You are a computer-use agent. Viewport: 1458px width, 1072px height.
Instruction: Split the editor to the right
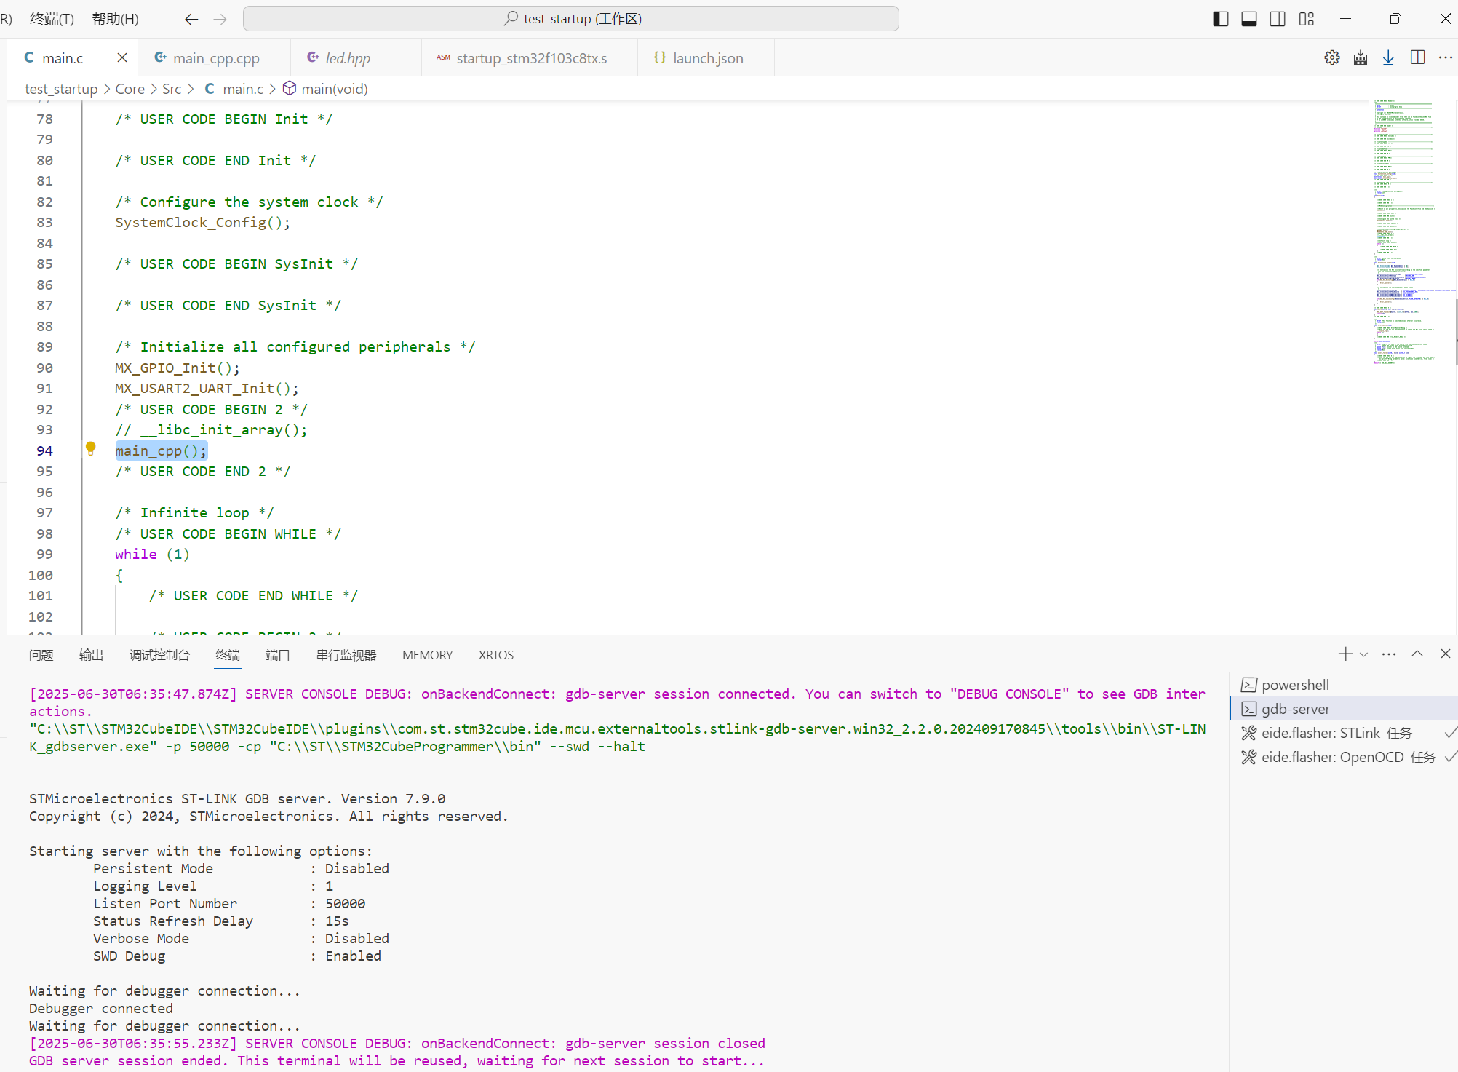point(1417,57)
